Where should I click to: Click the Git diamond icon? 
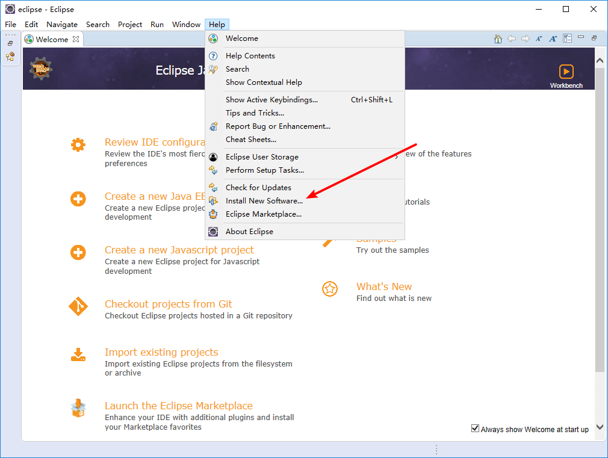[78, 306]
